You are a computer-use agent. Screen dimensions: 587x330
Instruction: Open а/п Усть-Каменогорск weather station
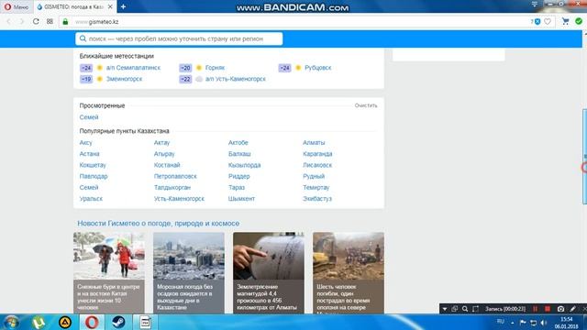pyautogui.click(x=236, y=79)
